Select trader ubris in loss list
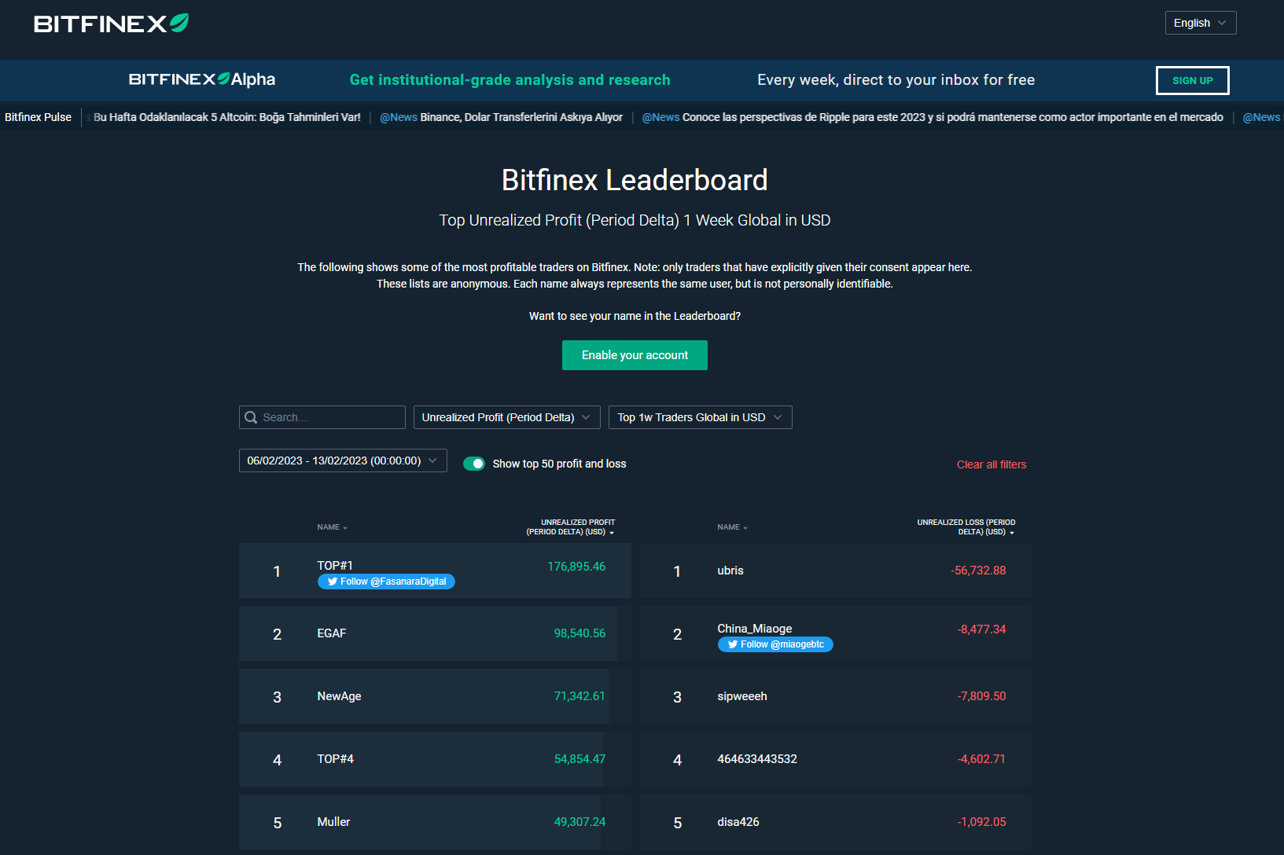 coord(730,571)
